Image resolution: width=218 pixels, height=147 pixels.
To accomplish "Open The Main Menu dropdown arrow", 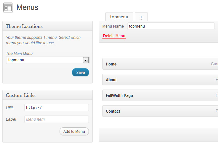I will tap(86, 60).
